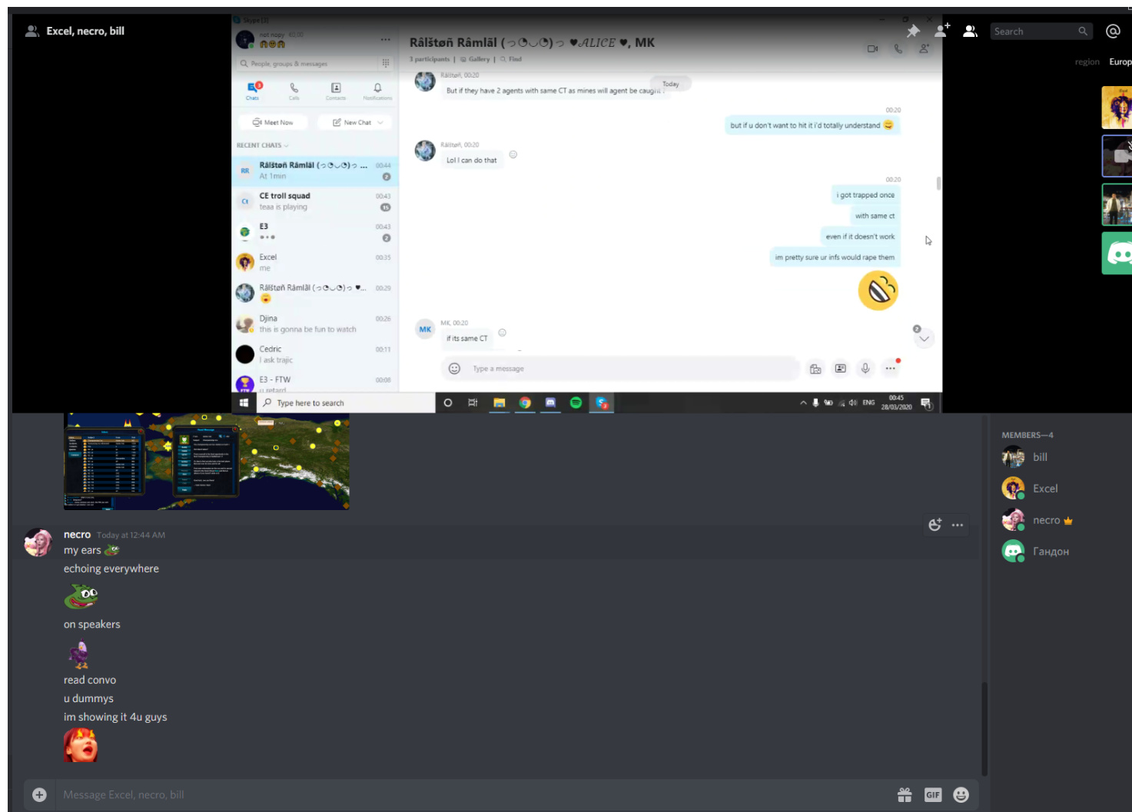Open the Discord emoji picker

[961, 795]
